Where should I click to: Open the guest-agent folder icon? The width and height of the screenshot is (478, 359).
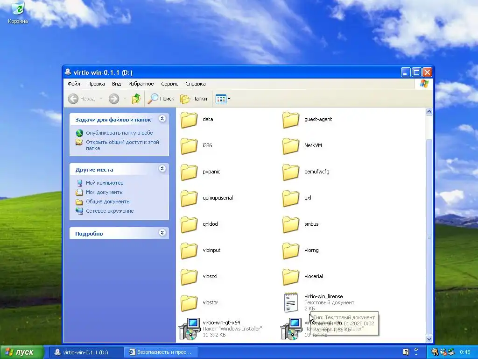[290, 120]
